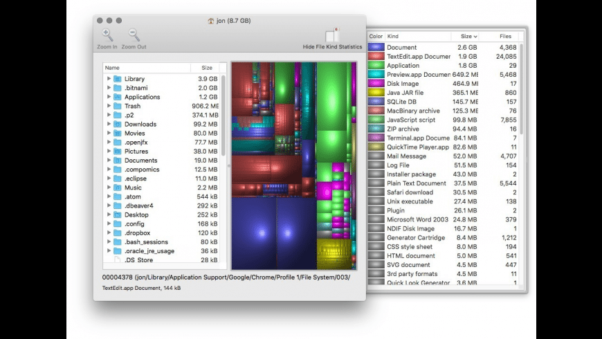
Task: Click the Downloads folder icon
Action: tap(117, 125)
